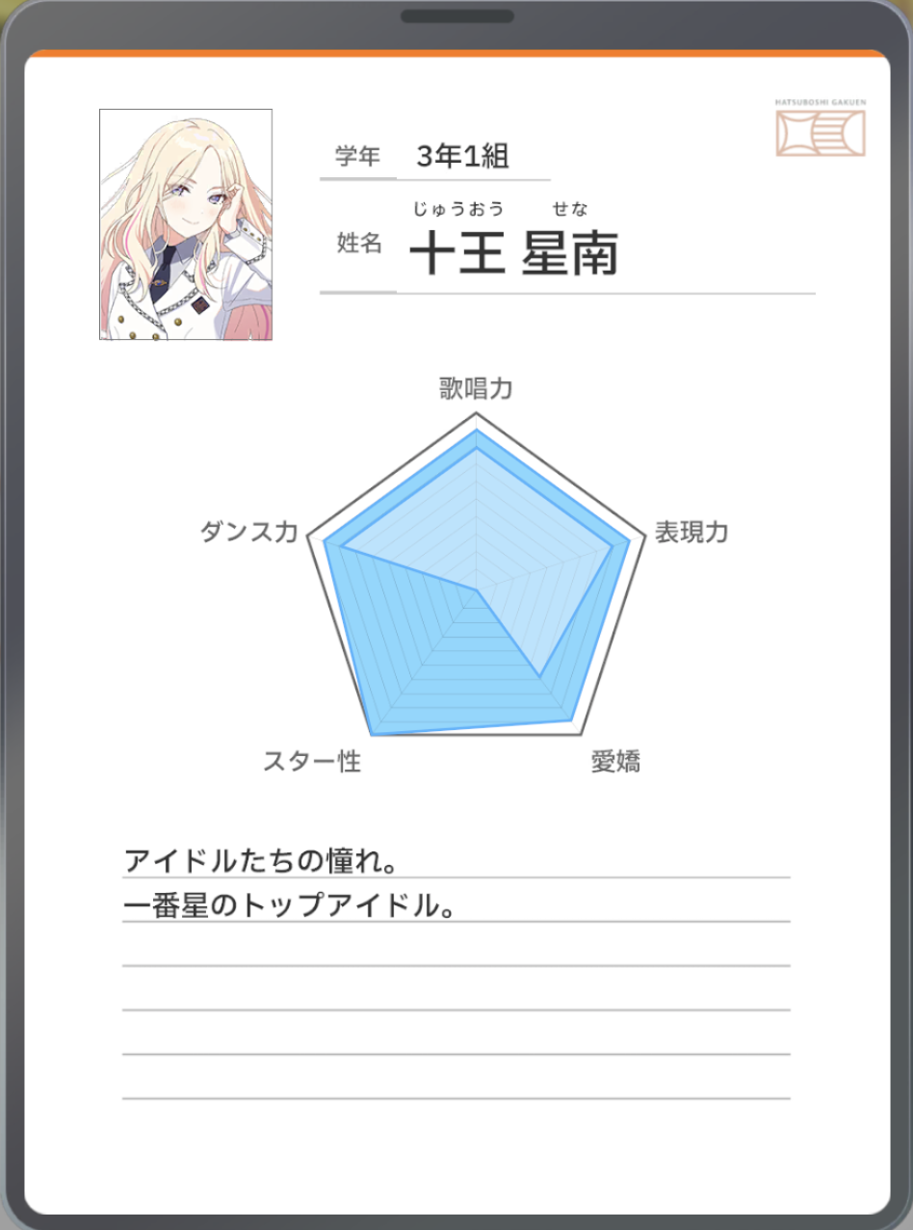Click the name 十王 星南

click(x=514, y=256)
